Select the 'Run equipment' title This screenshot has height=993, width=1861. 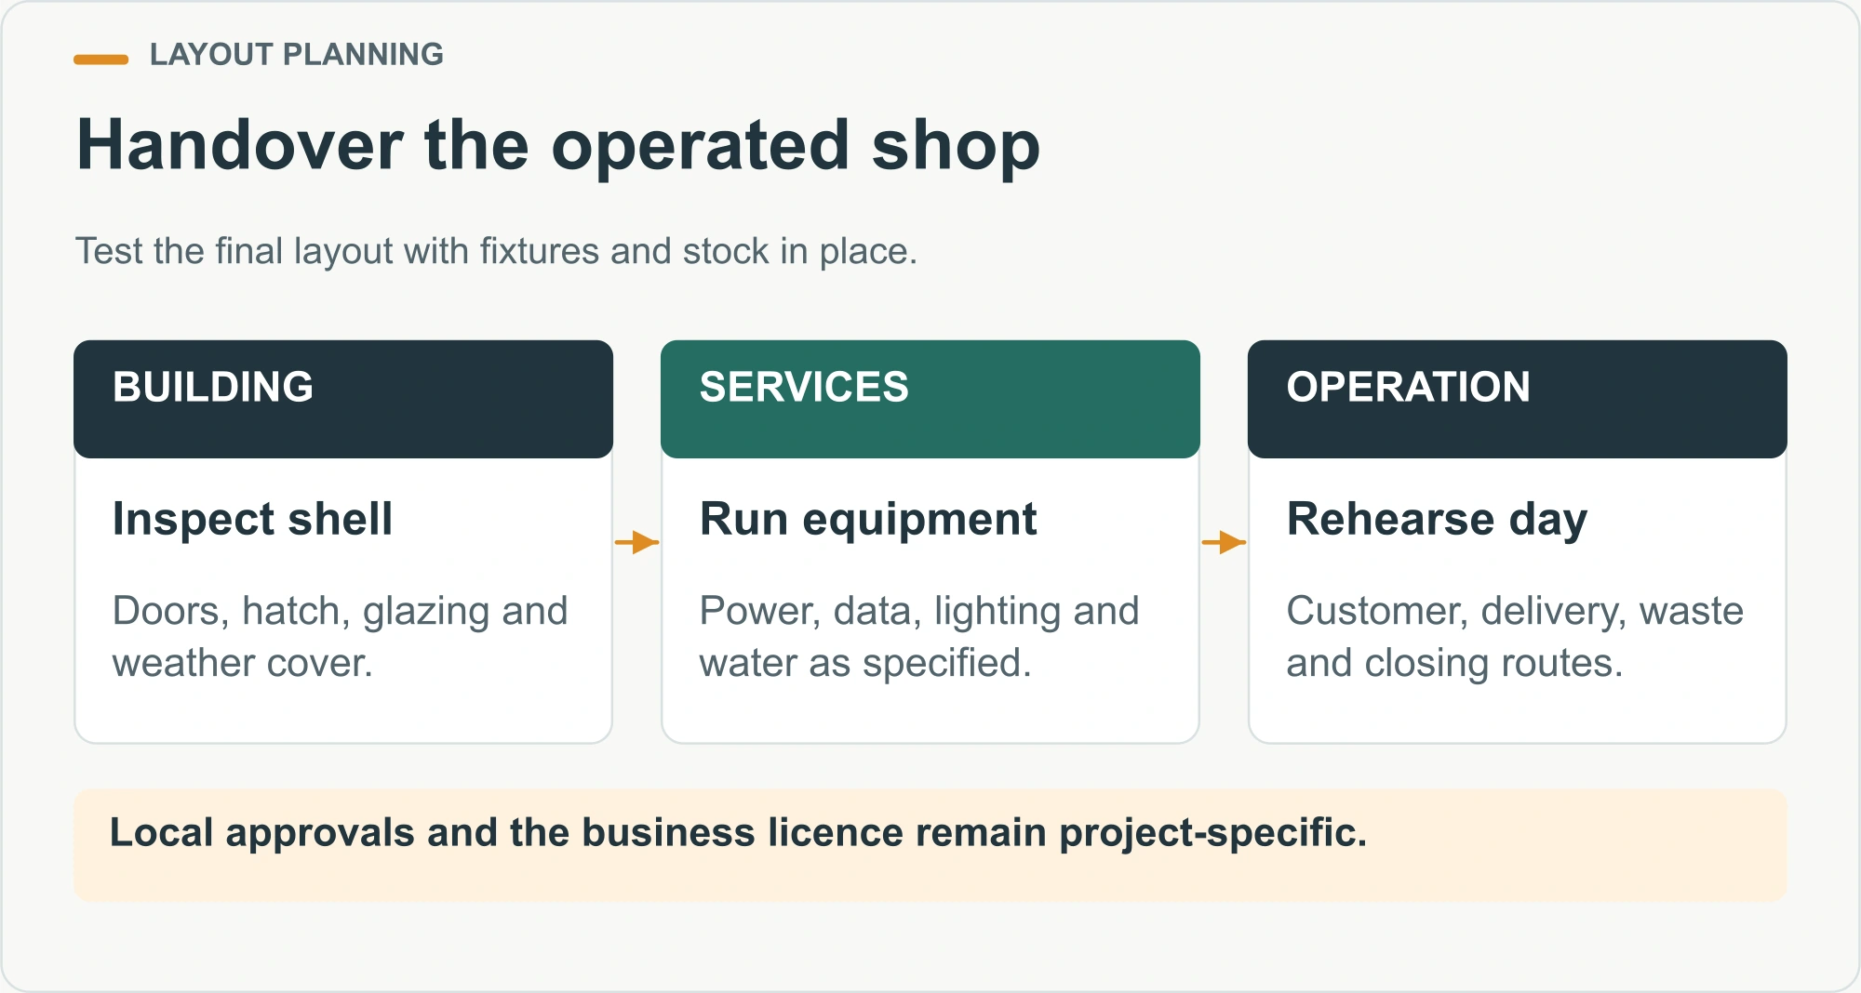(868, 519)
